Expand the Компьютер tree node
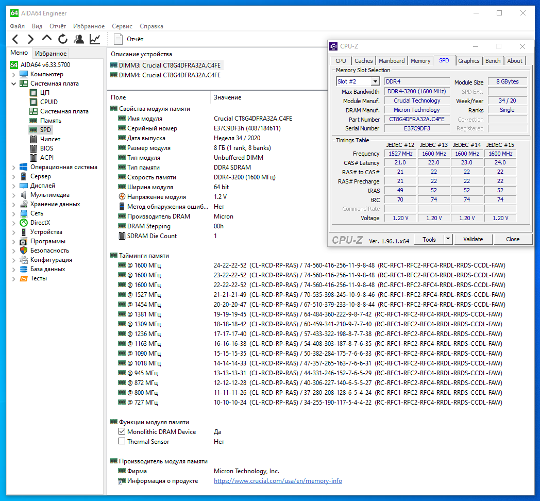The width and height of the screenshot is (540, 501). point(14,74)
